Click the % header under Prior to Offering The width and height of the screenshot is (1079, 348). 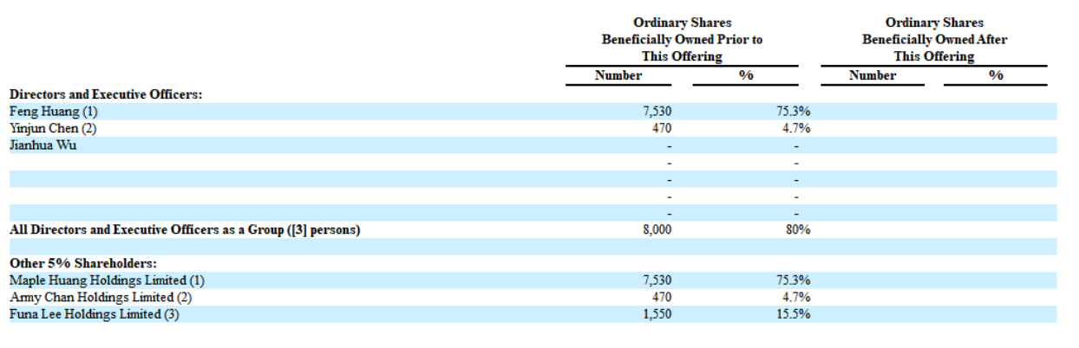[x=746, y=75]
